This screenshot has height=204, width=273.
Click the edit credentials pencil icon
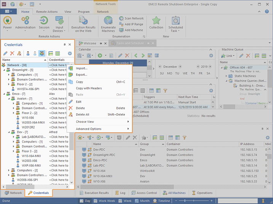(5, 53)
